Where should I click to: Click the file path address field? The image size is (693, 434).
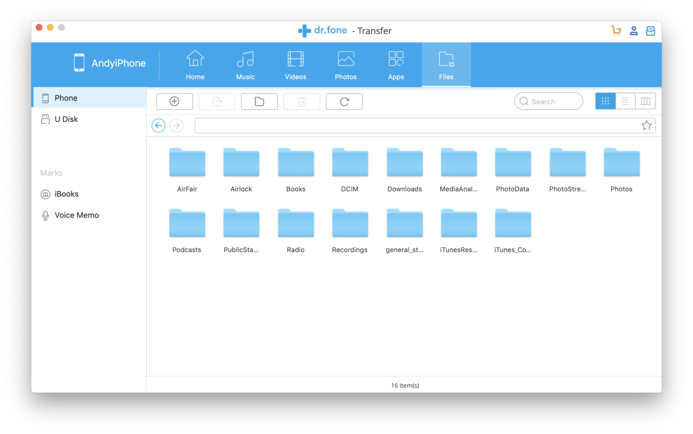point(425,126)
